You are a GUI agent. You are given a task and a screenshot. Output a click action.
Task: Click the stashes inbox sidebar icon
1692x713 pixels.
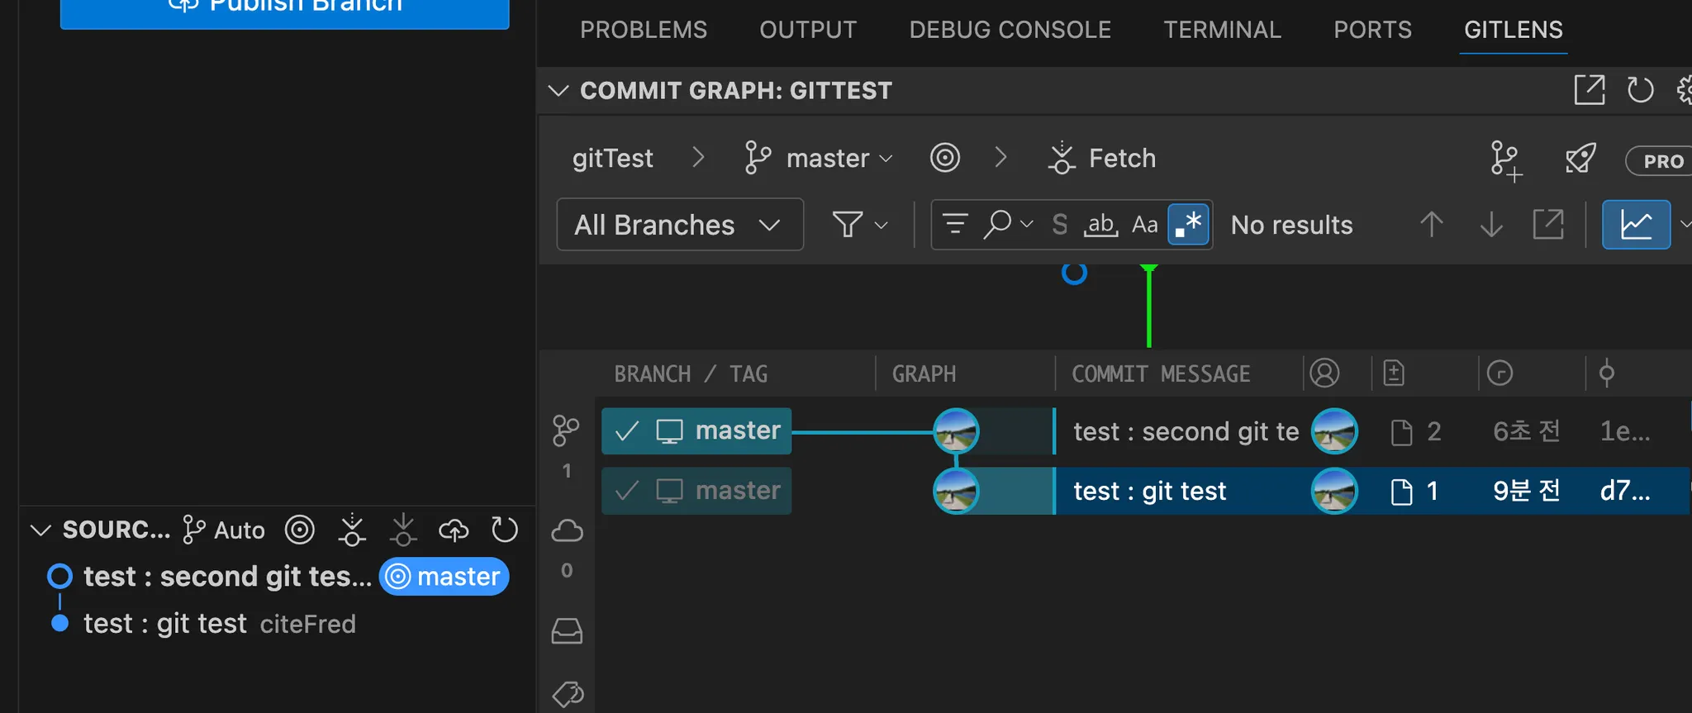pos(567,631)
